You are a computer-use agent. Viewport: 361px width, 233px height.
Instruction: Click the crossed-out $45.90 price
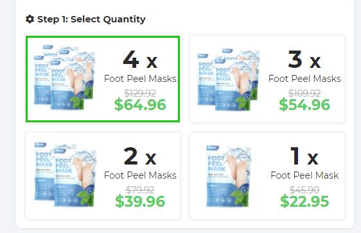[x=304, y=190]
